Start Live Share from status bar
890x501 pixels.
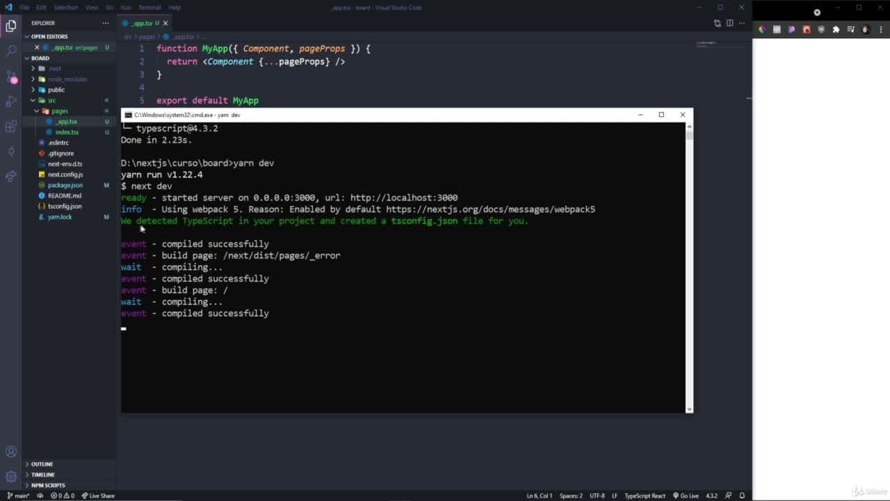(98, 495)
